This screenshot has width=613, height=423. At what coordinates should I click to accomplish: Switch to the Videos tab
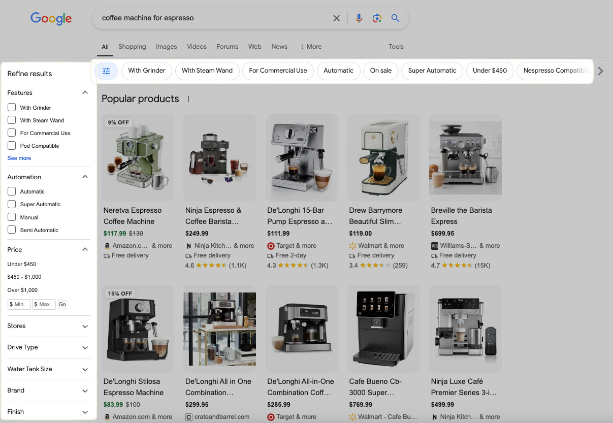pos(197,47)
